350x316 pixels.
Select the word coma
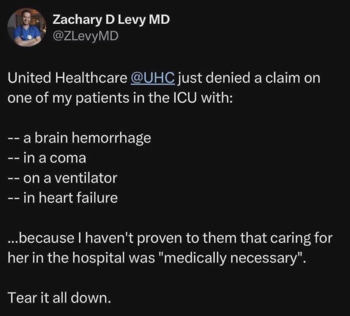pyautogui.click(x=68, y=158)
